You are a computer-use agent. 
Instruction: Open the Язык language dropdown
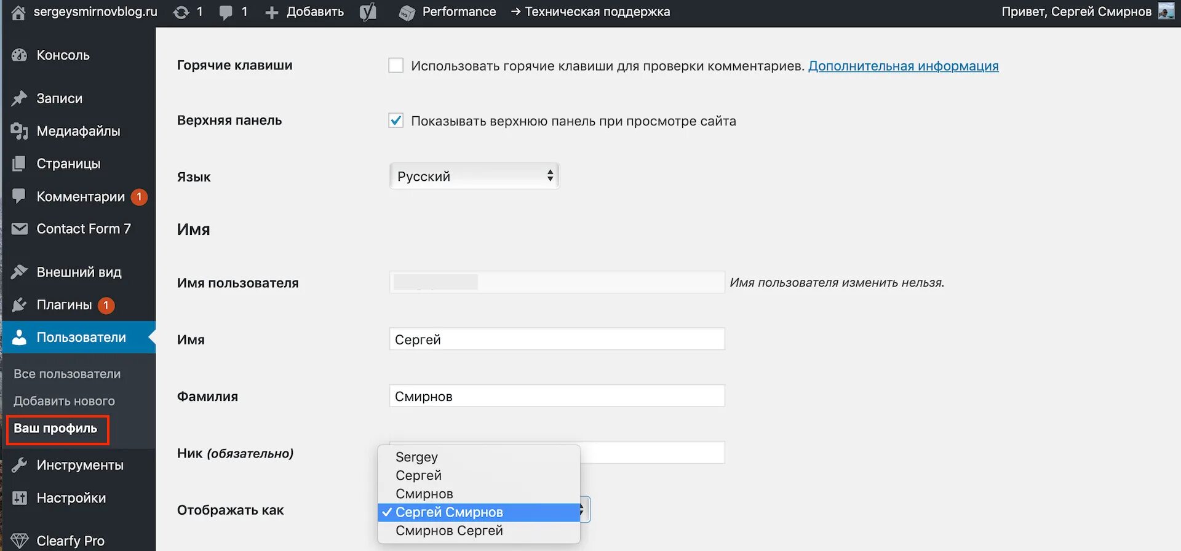(474, 176)
